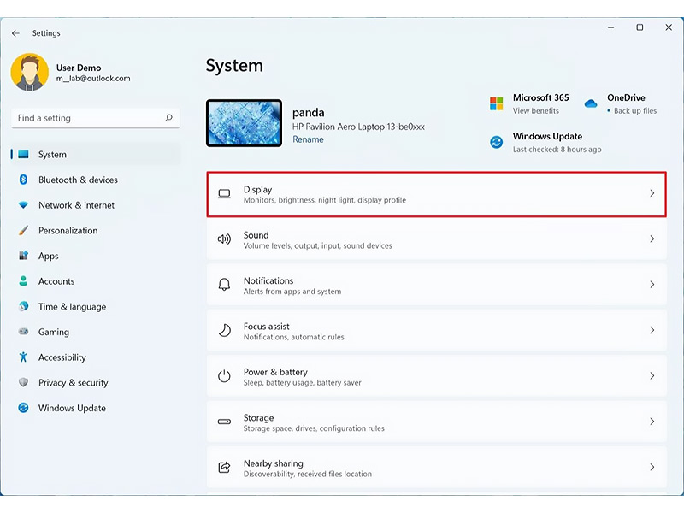
Task: Click 'Sleep, battery usage, battery saver' text
Action: pos(303,382)
